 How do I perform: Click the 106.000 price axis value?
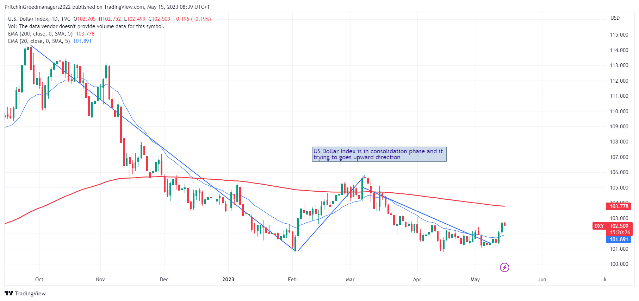pyautogui.click(x=619, y=172)
